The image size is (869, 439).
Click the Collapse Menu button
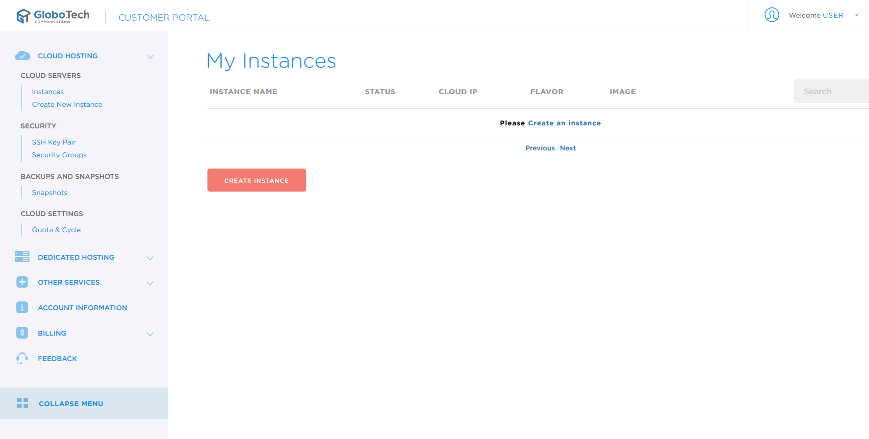coord(84,403)
